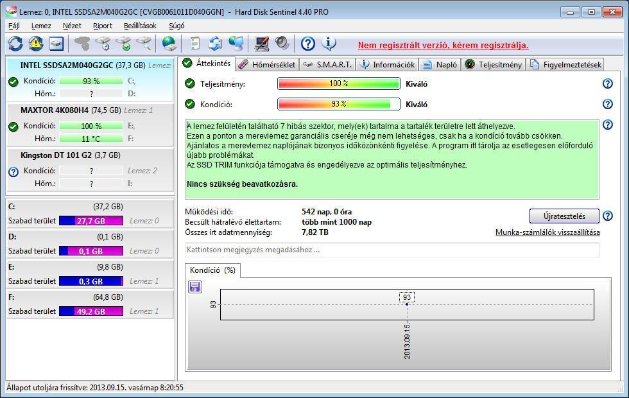Click the status bar 'Állapot utoljára frissítve' text
The height and width of the screenshot is (398, 629).
click(x=95, y=388)
